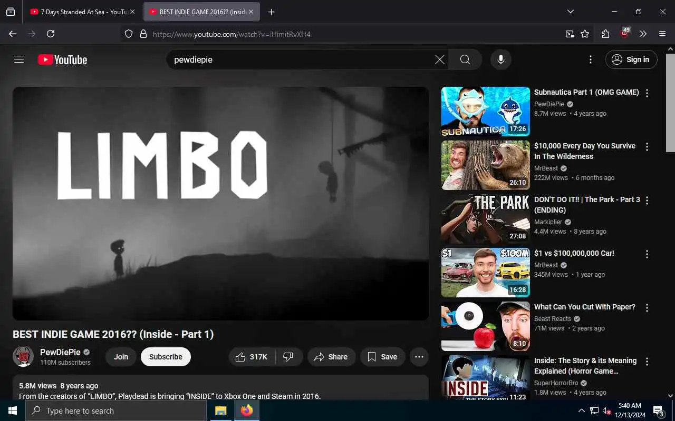Bookmark this page with star icon
Viewport: 675px width, 421px height.
(x=585, y=34)
